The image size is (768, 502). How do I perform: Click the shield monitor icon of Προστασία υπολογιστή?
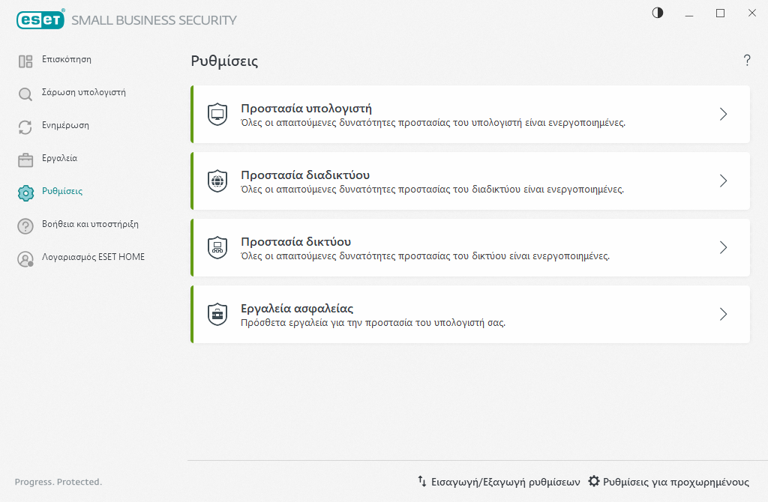(217, 115)
